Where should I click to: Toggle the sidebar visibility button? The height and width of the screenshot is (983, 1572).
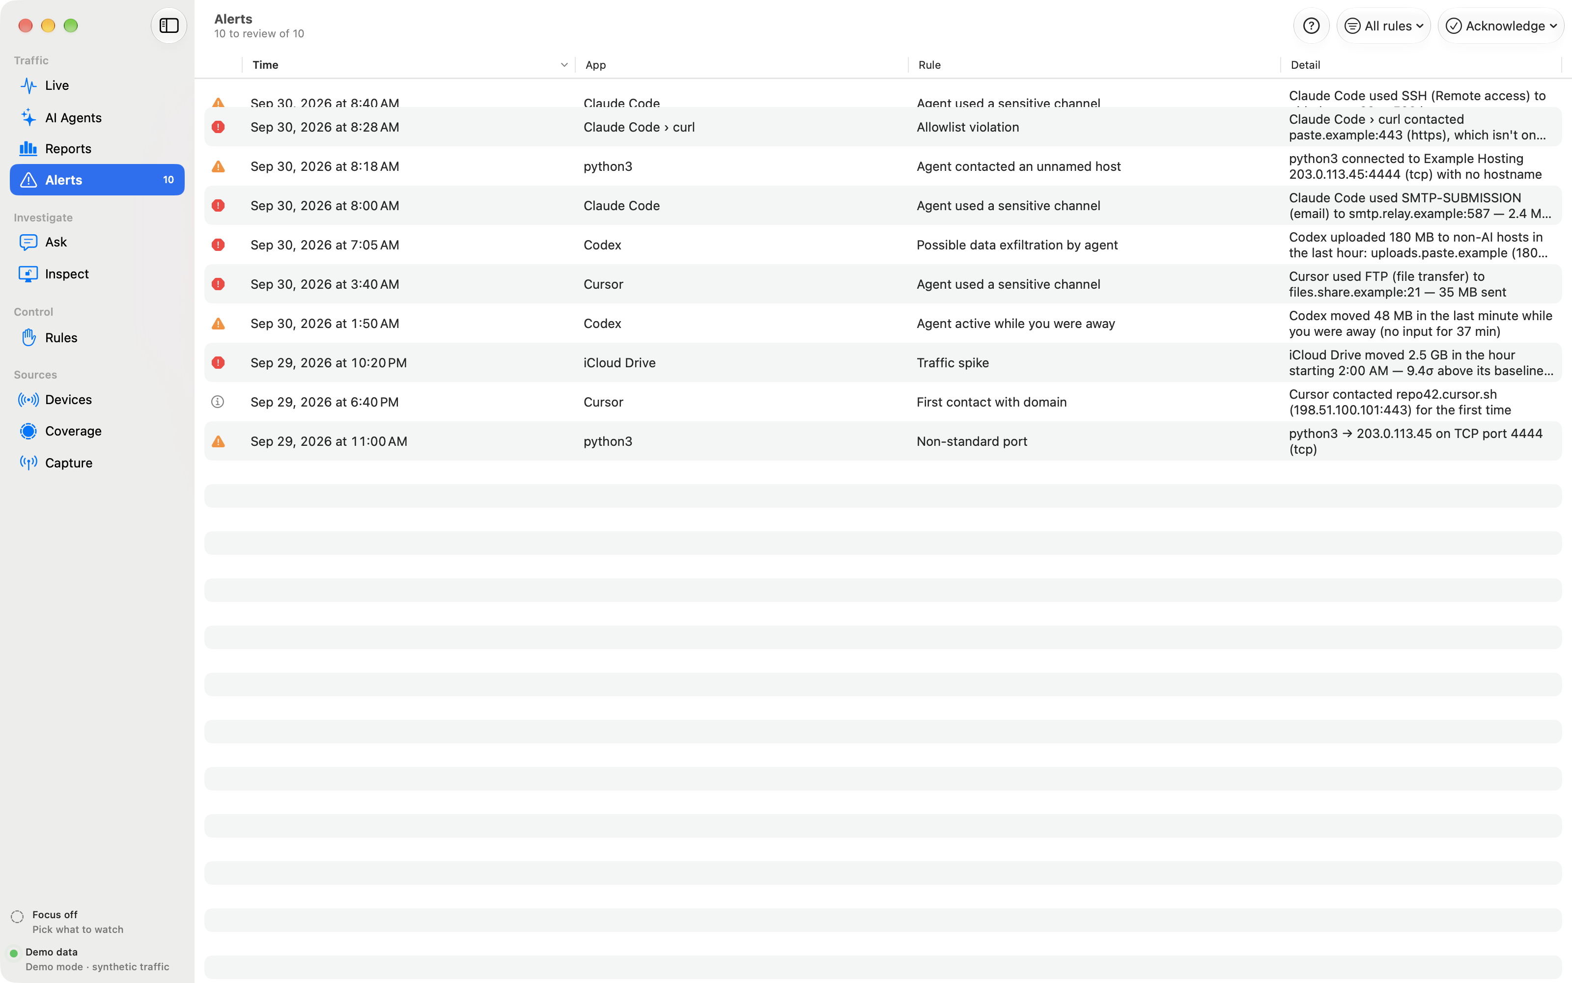169,26
